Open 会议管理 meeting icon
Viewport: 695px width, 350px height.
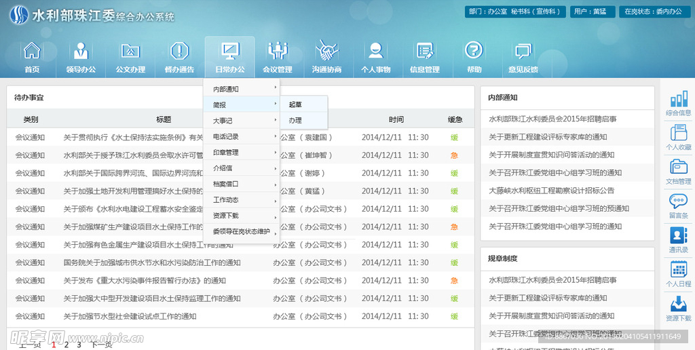click(278, 50)
